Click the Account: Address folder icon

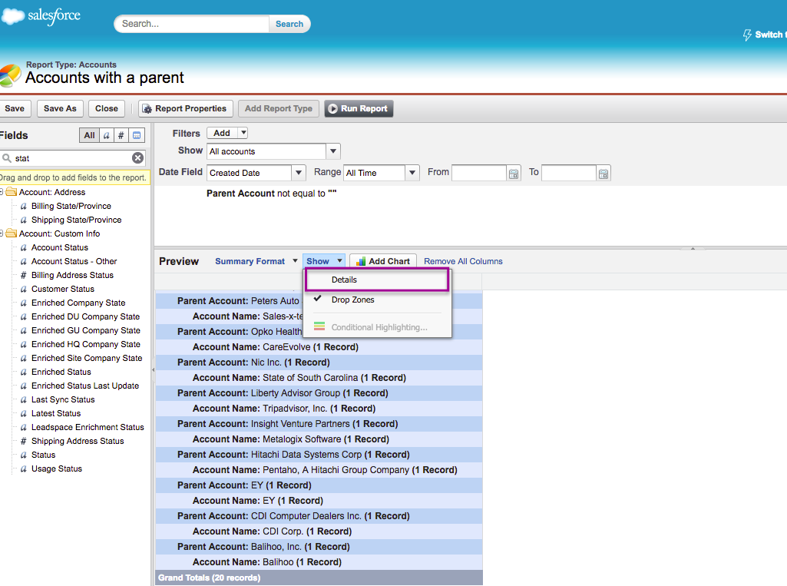tap(11, 192)
